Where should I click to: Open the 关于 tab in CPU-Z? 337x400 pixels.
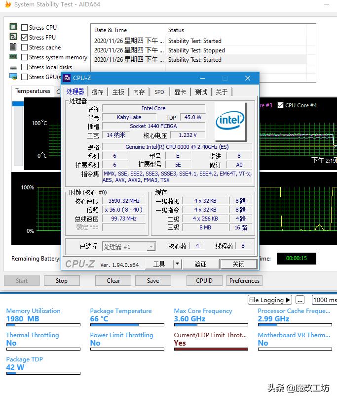click(222, 92)
